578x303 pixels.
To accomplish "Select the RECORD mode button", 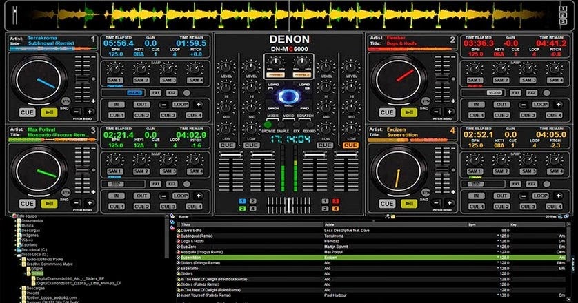I will tap(310, 125).
